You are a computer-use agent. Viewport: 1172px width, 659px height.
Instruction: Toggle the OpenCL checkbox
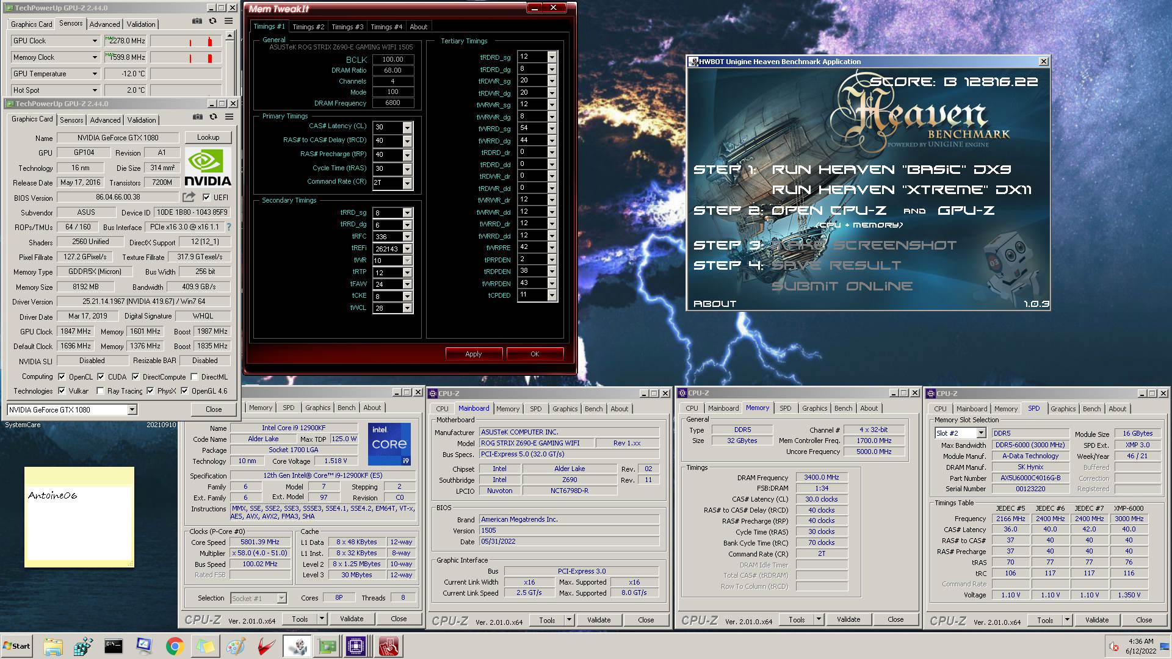tap(61, 376)
